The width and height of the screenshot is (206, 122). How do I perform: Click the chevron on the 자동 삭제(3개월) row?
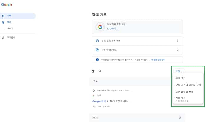[x=178, y=50]
